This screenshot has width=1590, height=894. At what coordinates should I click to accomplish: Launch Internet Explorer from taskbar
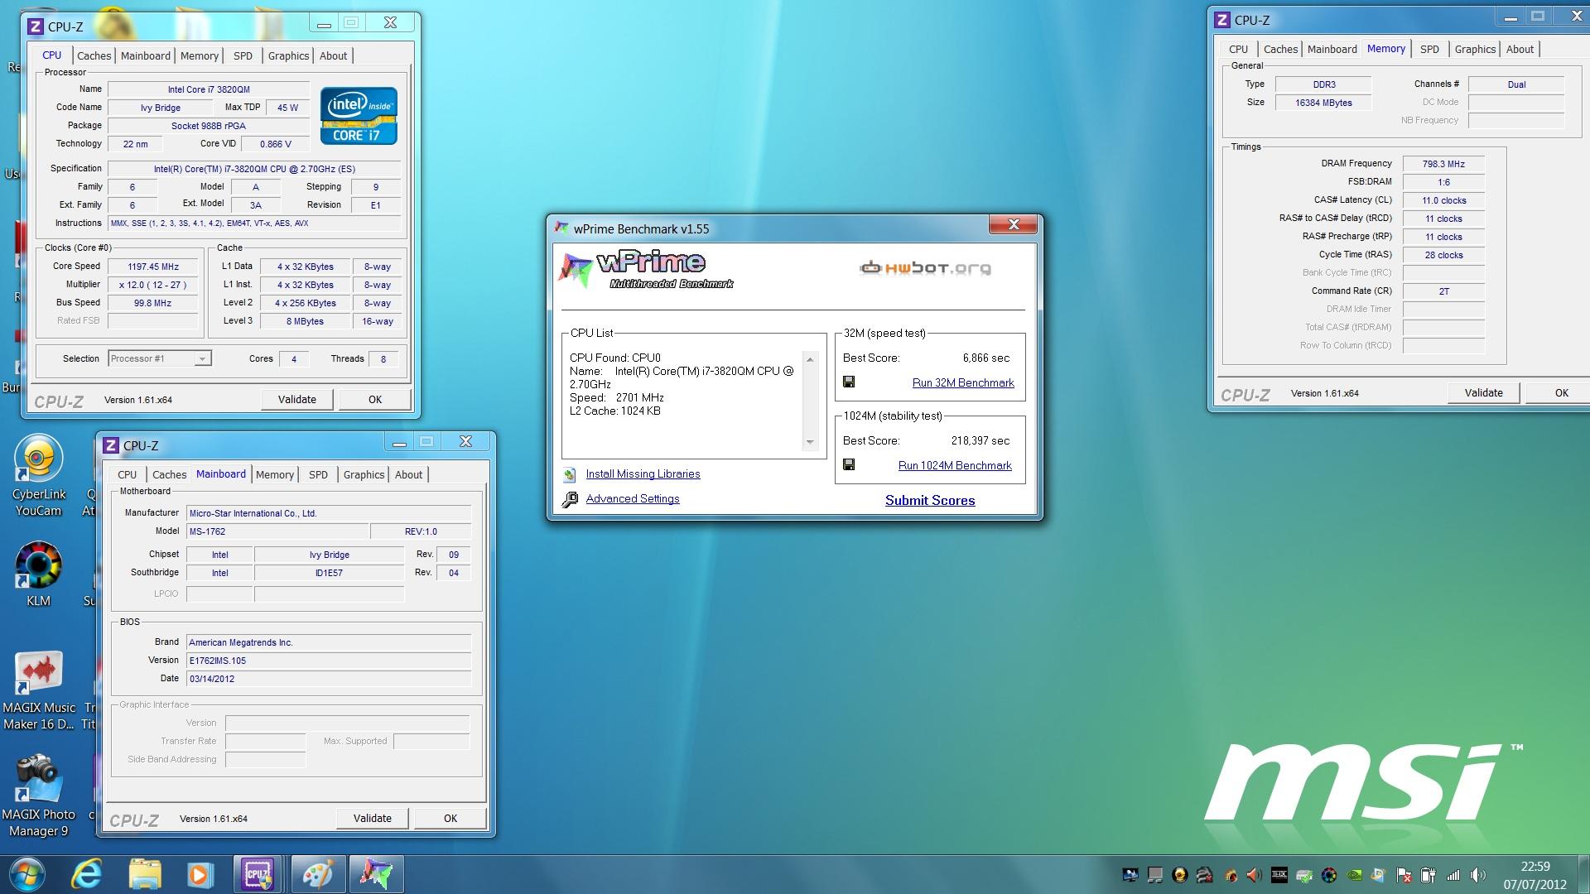coord(86,874)
